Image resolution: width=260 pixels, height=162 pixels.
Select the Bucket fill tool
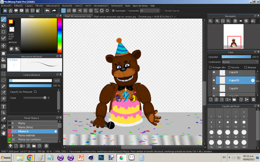pos(3,60)
